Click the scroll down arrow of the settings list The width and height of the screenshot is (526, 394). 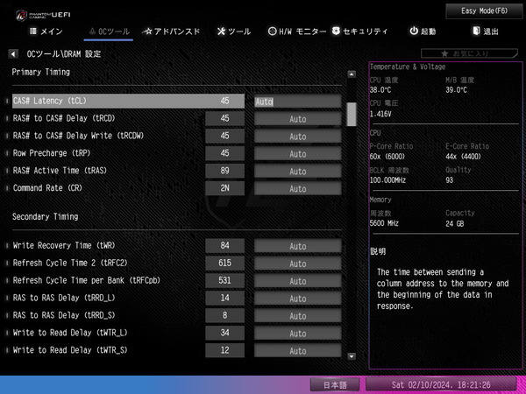pos(352,356)
